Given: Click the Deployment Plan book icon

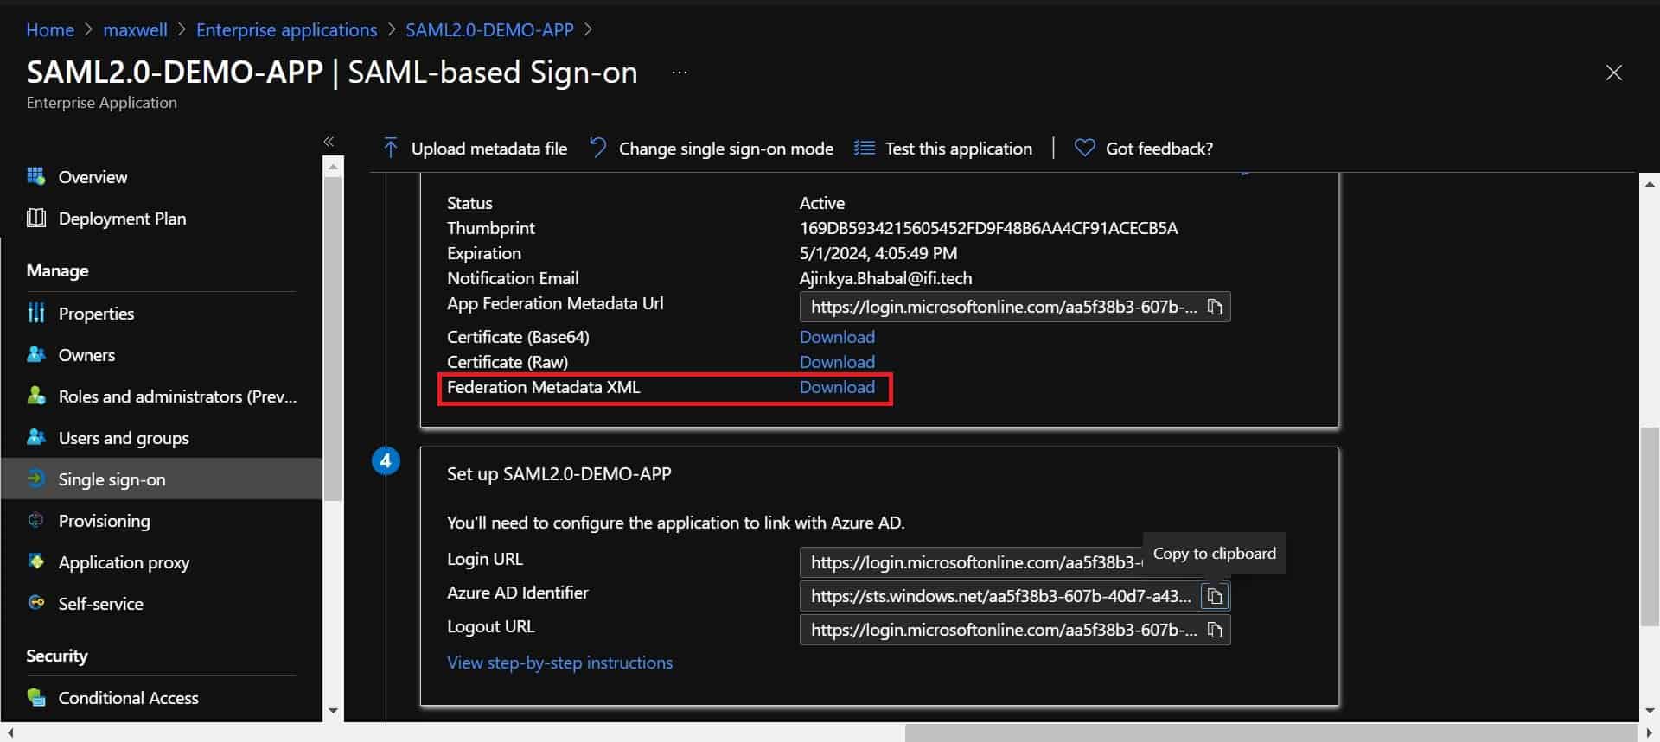Looking at the screenshot, I should 35,218.
